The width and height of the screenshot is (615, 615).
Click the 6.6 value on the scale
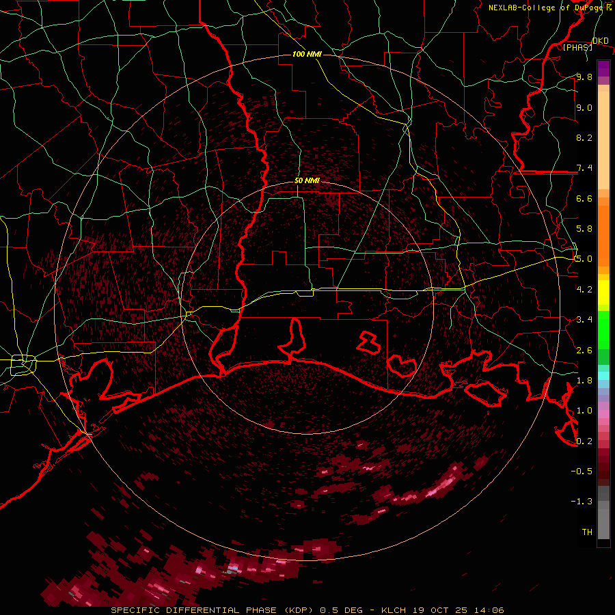tap(584, 198)
